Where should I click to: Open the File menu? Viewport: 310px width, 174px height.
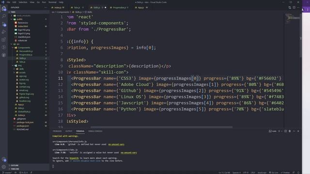9,2
